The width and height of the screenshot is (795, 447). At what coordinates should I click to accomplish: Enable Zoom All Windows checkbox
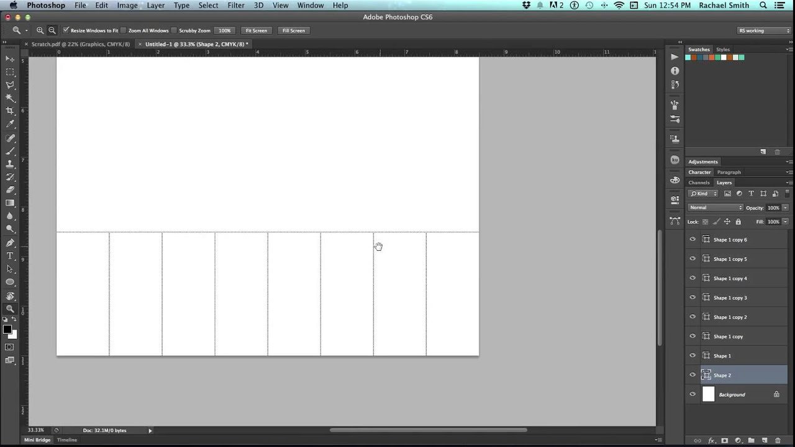(124, 30)
